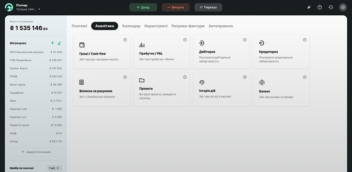The image size is (352, 172).
Task: Select the Аналітика tab
Action: click(x=105, y=26)
